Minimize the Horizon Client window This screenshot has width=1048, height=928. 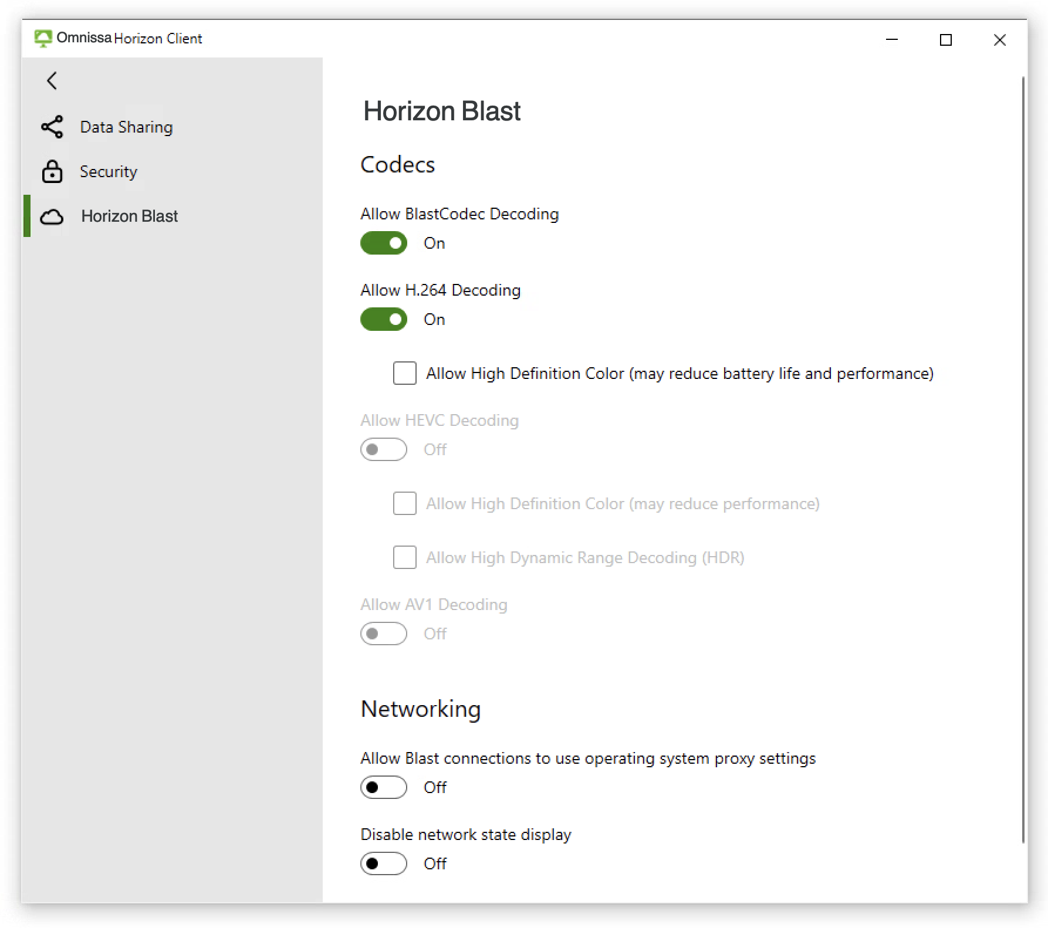(892, 40)
